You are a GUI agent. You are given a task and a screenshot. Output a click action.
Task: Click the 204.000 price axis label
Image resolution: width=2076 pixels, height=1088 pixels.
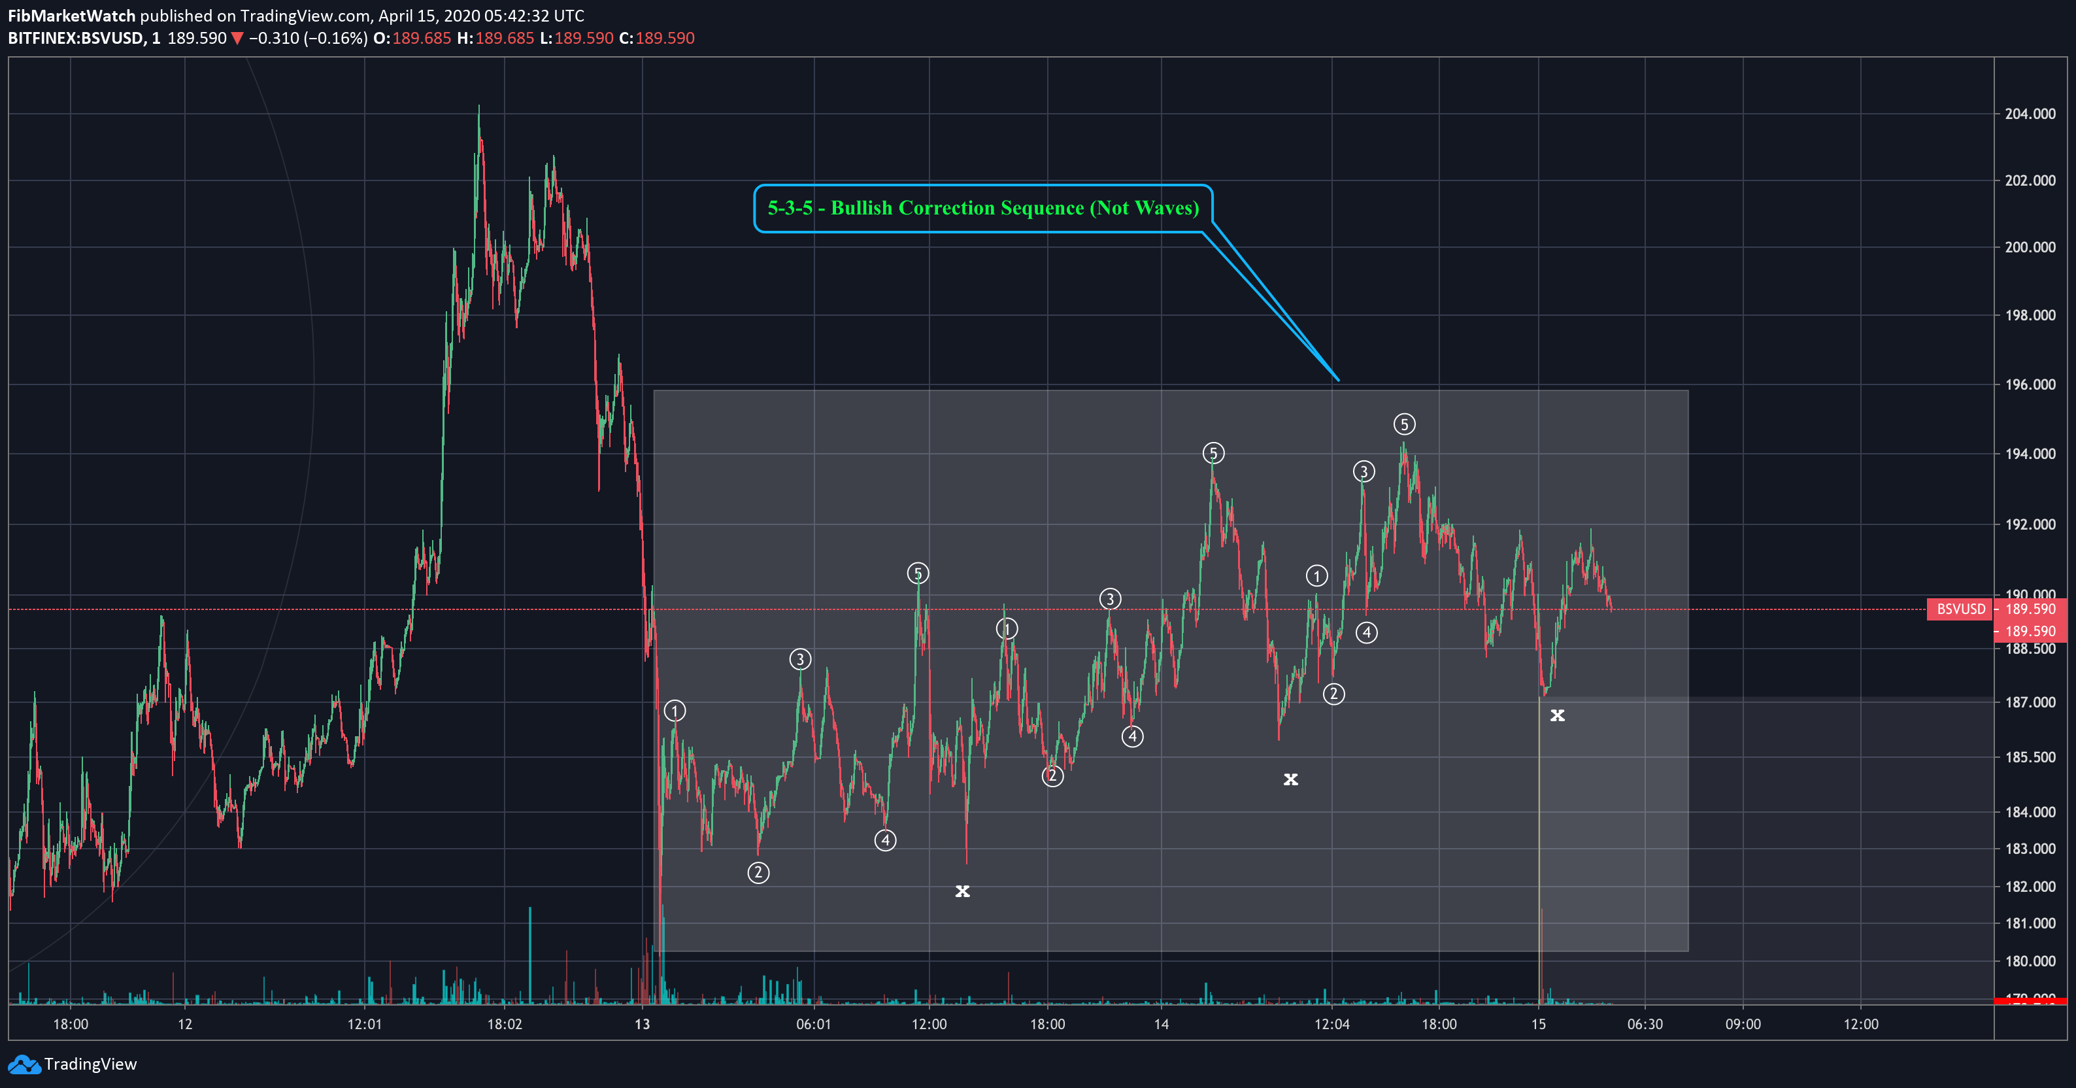(x=2030, y=114)
